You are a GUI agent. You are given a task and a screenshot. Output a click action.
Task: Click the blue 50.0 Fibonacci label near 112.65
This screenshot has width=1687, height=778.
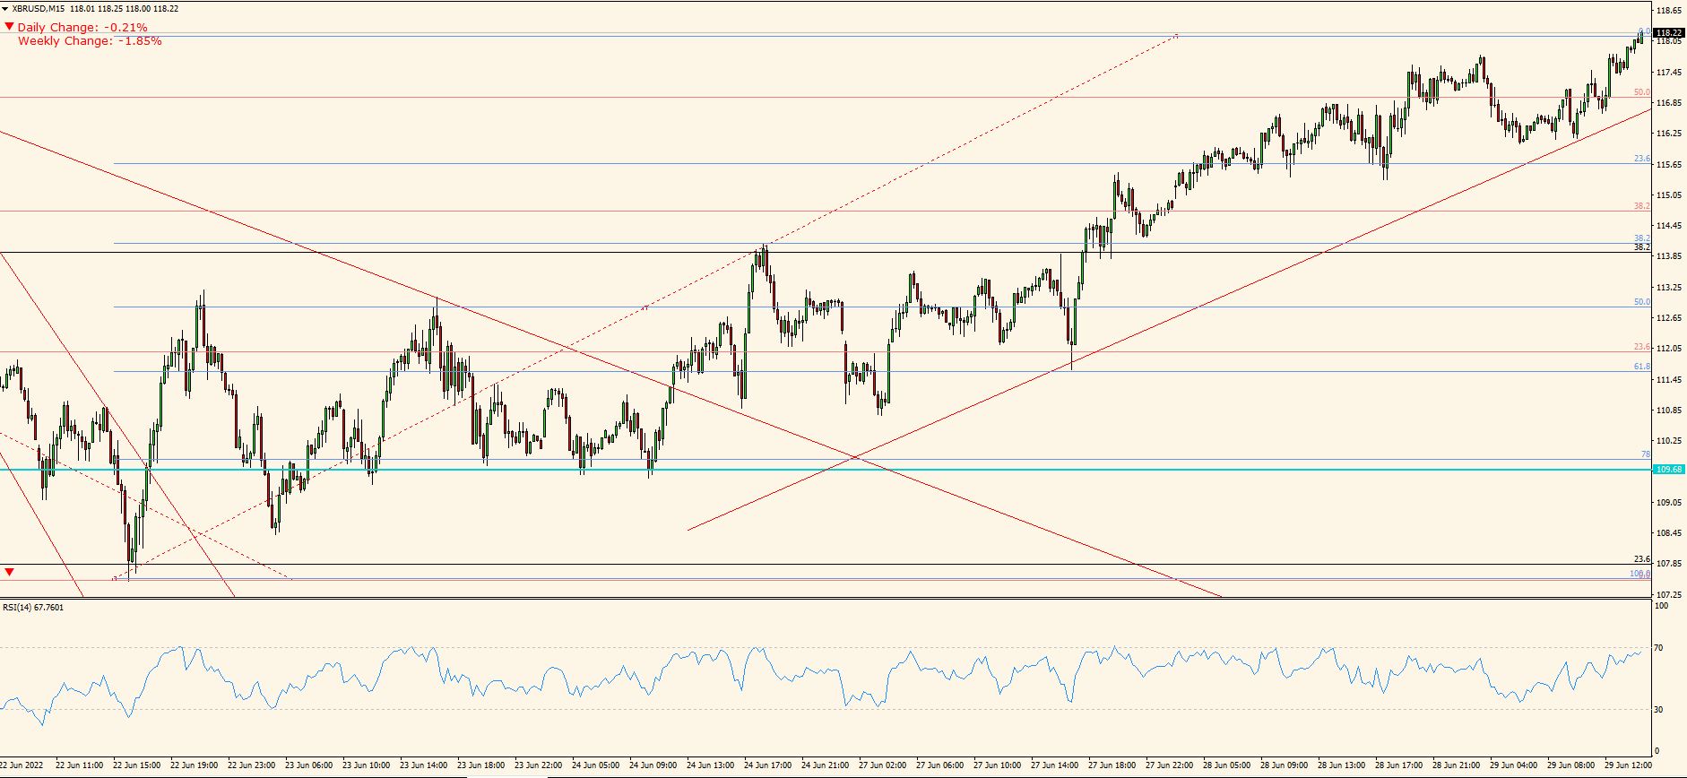pyautogui.click(x=1641, y=302)
